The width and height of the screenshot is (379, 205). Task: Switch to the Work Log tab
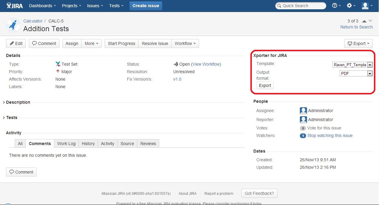point(66,144)
